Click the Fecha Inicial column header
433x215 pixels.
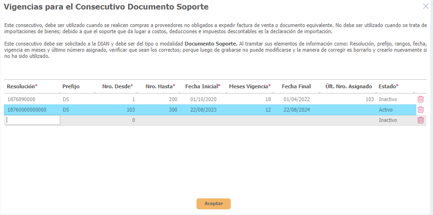(x=203, y=86)
